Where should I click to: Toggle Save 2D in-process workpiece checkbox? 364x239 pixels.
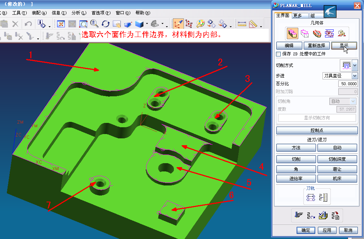tap(279, 54)
